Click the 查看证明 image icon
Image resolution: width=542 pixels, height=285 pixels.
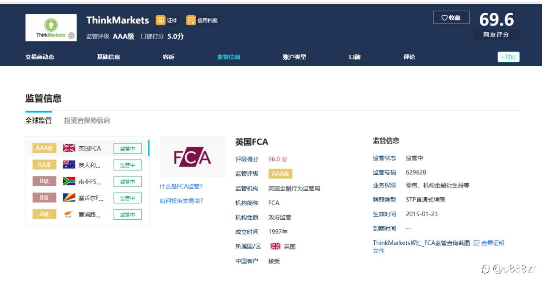476,243
